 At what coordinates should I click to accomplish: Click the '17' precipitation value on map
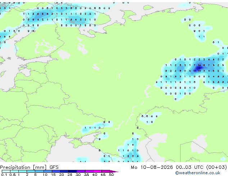tap(195, 71)
